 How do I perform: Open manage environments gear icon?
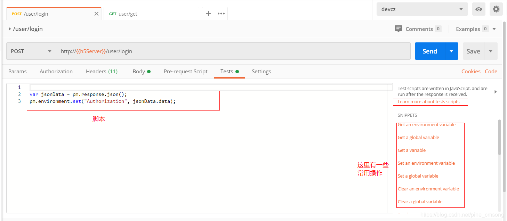[496, 9]
